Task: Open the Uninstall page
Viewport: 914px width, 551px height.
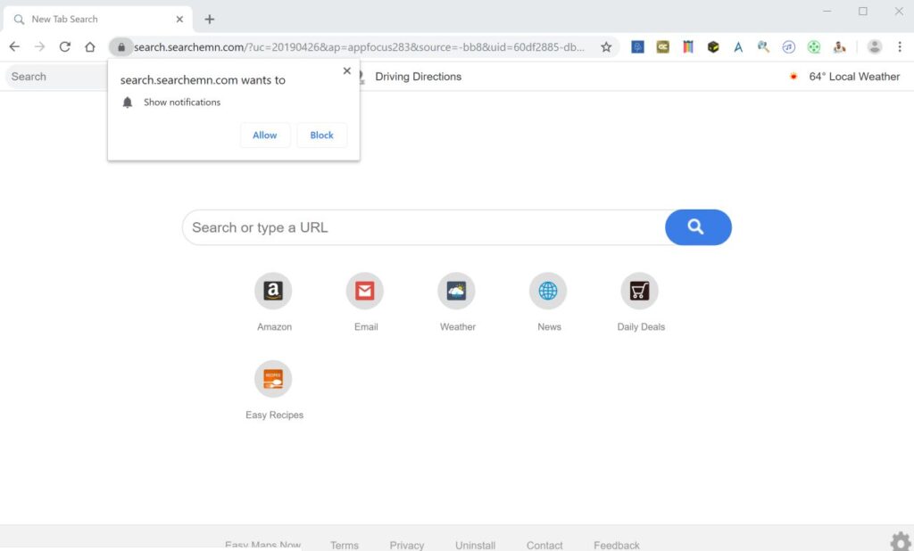Action: 475,545
